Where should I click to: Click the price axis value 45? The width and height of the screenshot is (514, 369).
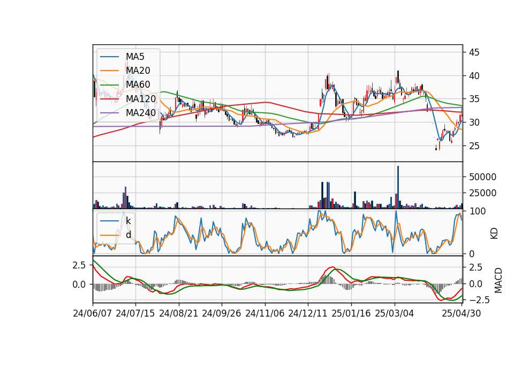point(474,52)
